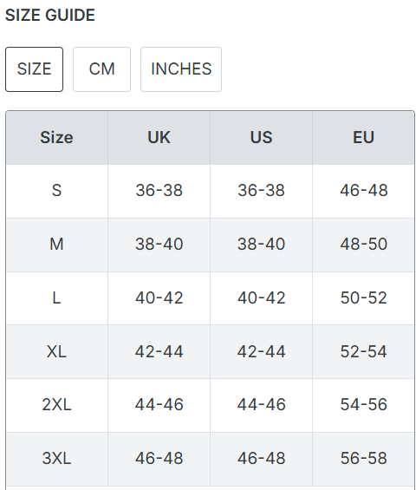Click the US column header
The width and height of the screenshot is (416, 490).
[262, 138]
